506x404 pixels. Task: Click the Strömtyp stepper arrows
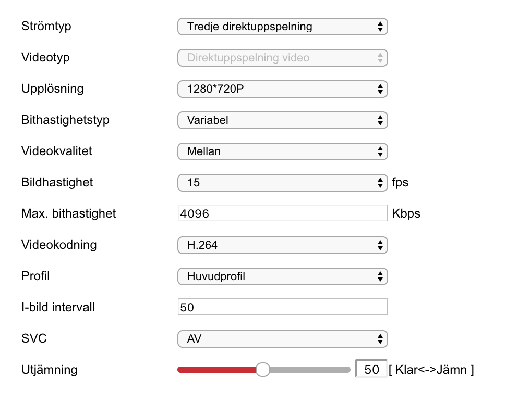pos(381,27)
